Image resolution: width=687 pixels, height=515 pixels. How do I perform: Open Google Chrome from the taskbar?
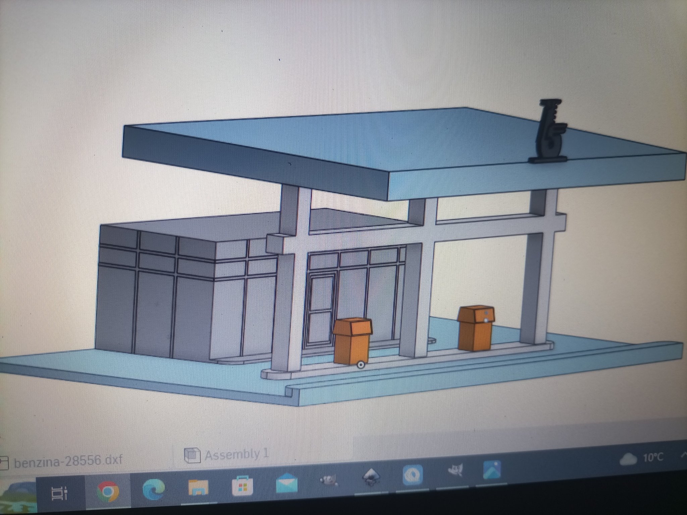108,492
